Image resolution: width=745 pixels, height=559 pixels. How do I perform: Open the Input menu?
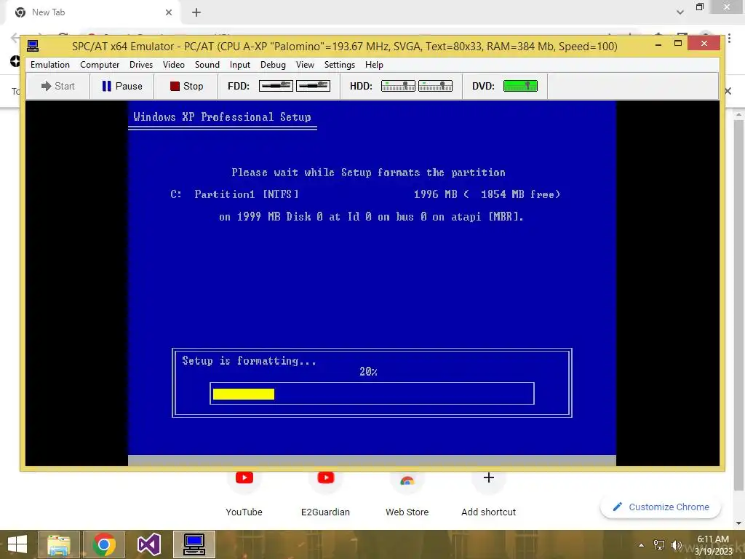(240, 65)
